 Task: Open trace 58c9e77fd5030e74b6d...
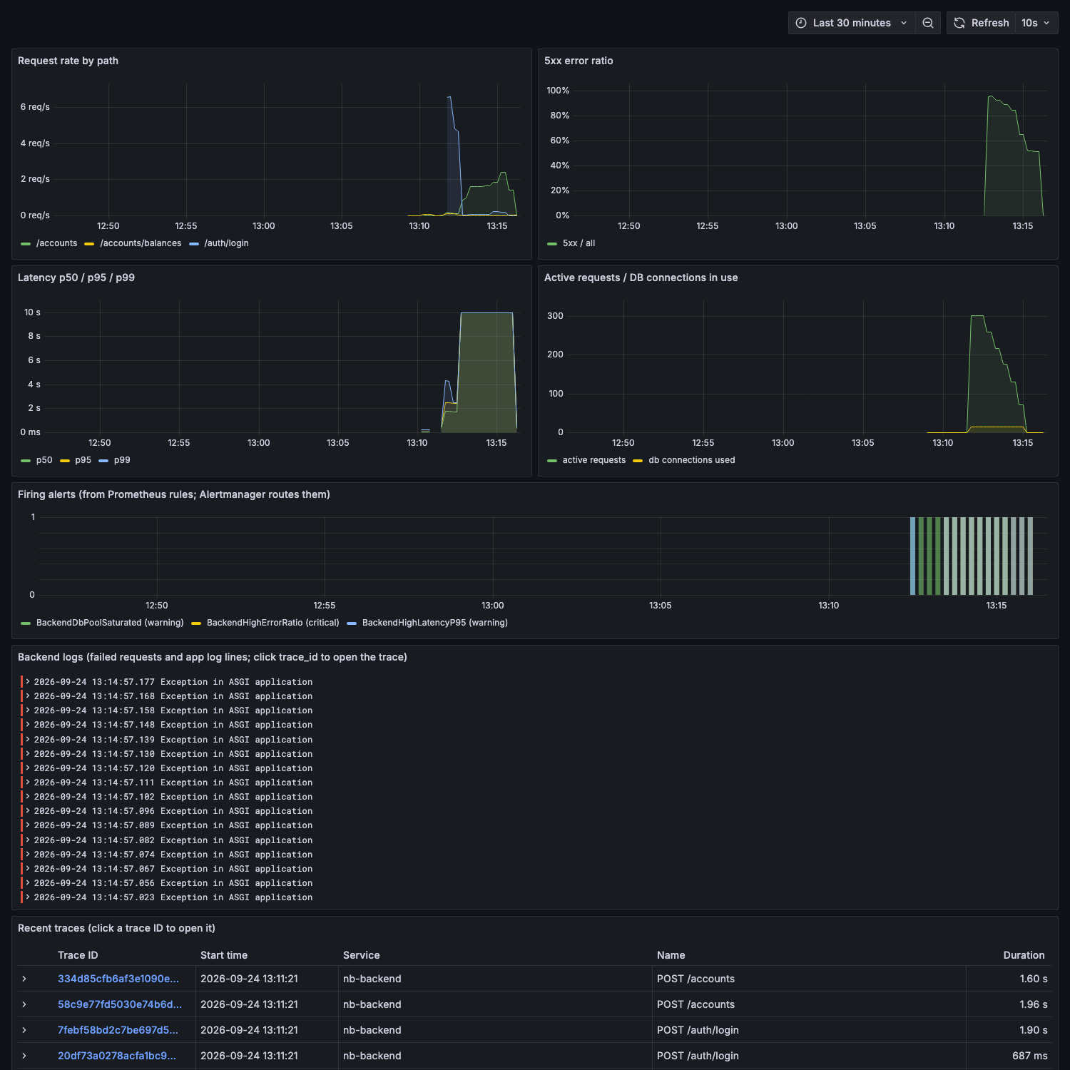pyautogui.click(x=120, y=1004)
